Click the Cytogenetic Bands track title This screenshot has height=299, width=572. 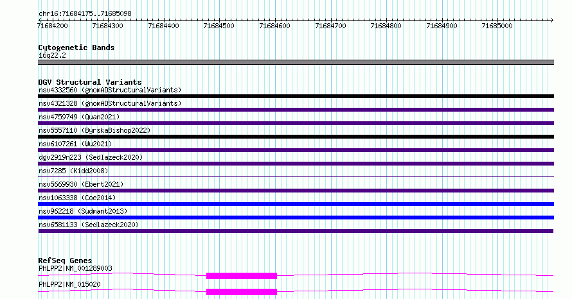point(76,47)
